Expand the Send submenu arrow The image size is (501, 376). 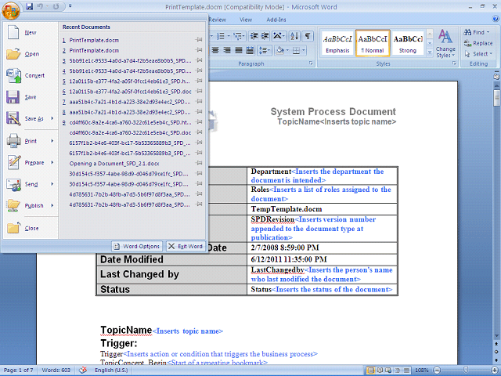pyautogui.click(x=52, y=184)
